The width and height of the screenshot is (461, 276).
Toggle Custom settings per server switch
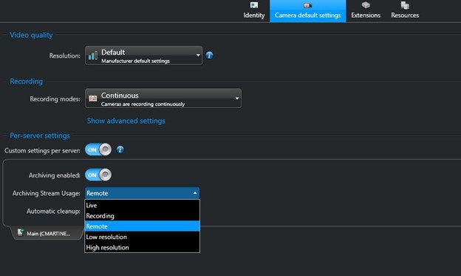98,149
